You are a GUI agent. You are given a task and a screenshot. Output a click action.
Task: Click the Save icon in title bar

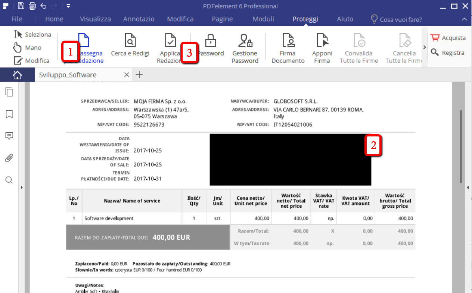point(21,6)
